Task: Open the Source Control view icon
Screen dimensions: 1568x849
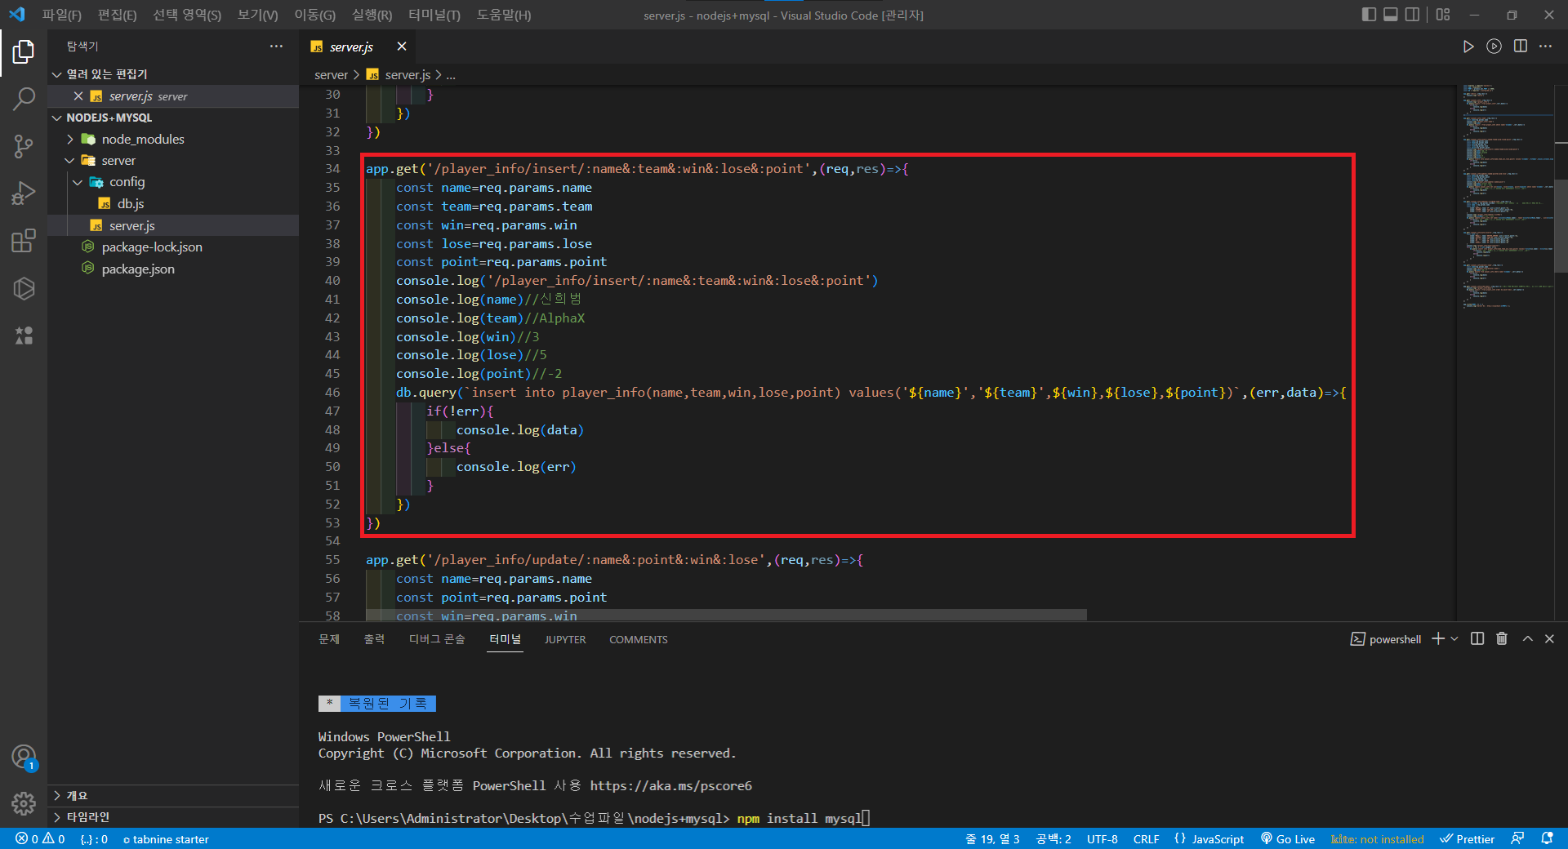Action: tap(24, 146)
